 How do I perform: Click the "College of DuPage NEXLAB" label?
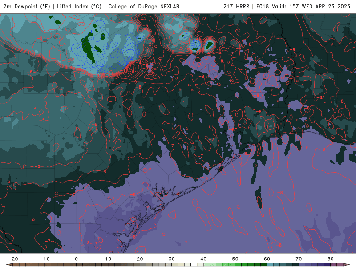point(144,7)
